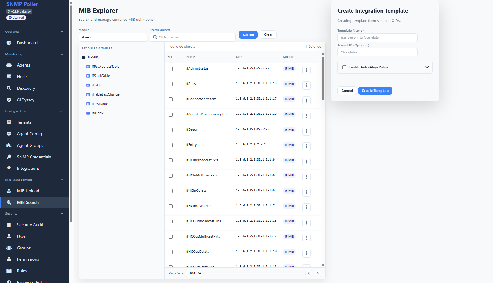Click the Agents robot icon in sidebar
493x283 pixels.
coord(9,65)
